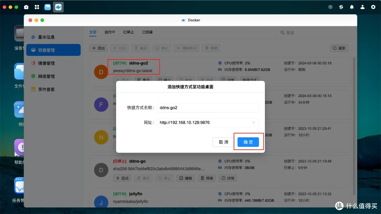This screenshot has width=381, height=214.
Task: Click the disabled 重启 button of ddns-go
Action: click(x=143, y=178)
